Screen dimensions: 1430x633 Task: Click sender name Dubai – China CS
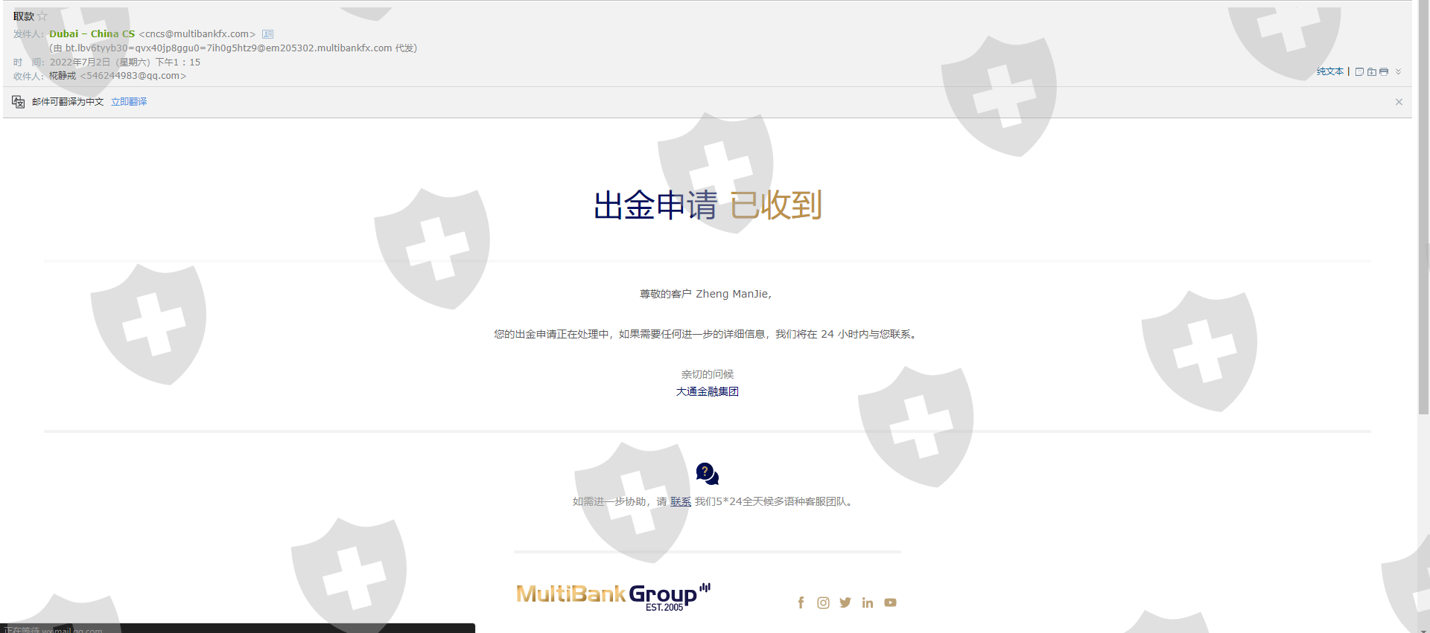pos(92,34)
